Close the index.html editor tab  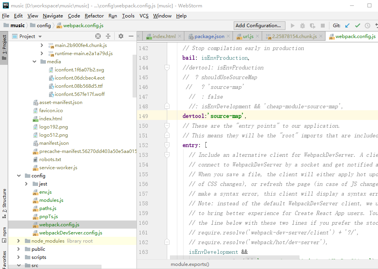[x=180, y=36]
